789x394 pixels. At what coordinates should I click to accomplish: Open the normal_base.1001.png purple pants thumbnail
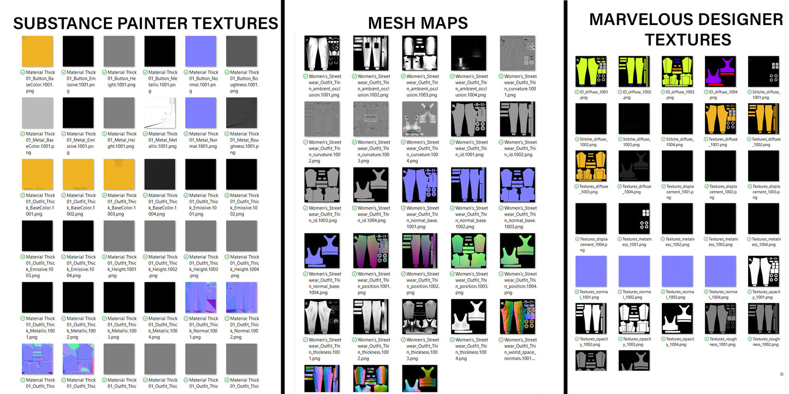420,185
